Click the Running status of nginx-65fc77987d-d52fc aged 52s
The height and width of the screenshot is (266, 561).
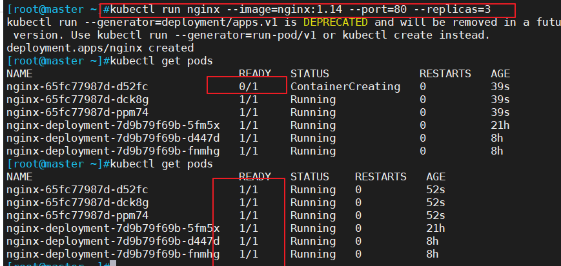[312, 189]
